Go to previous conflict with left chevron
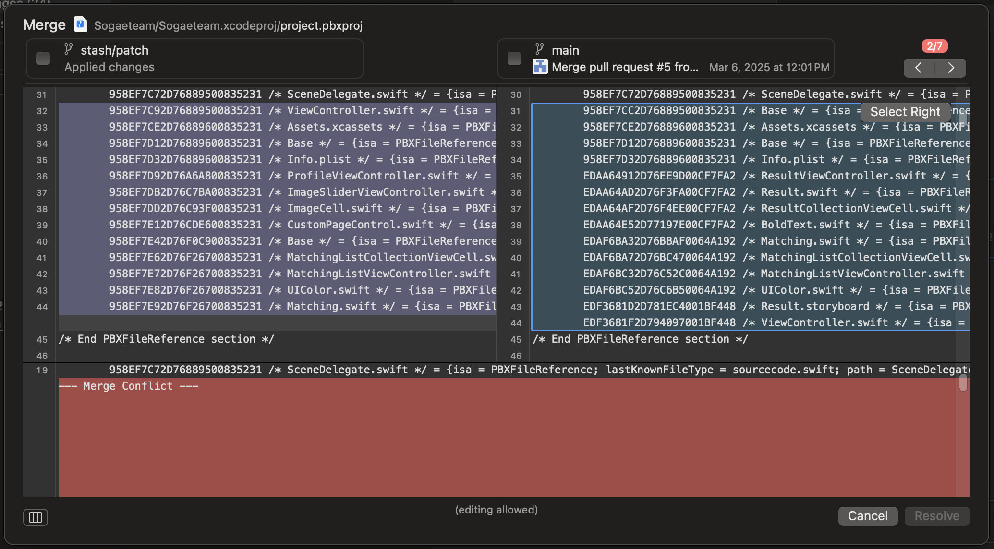994x549 pixels. 919,68
